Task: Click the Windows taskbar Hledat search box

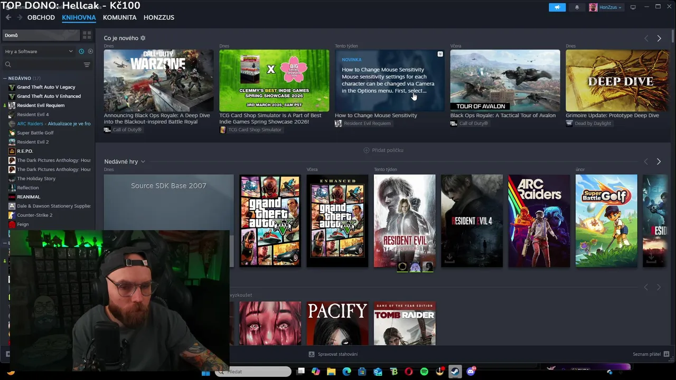Action: (253, 372)
